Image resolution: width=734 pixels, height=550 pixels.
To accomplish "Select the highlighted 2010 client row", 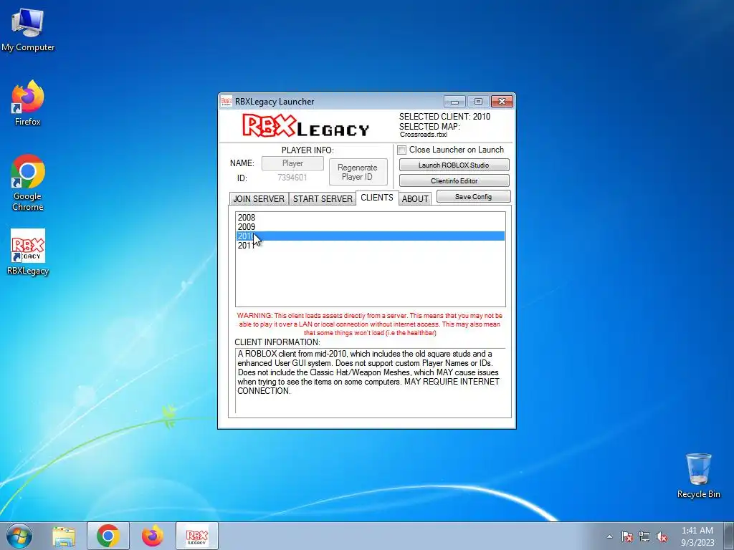I will 371,236.
